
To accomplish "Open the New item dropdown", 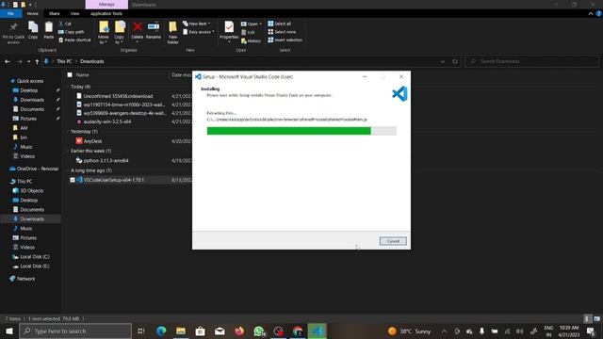I will click(197, 24).
